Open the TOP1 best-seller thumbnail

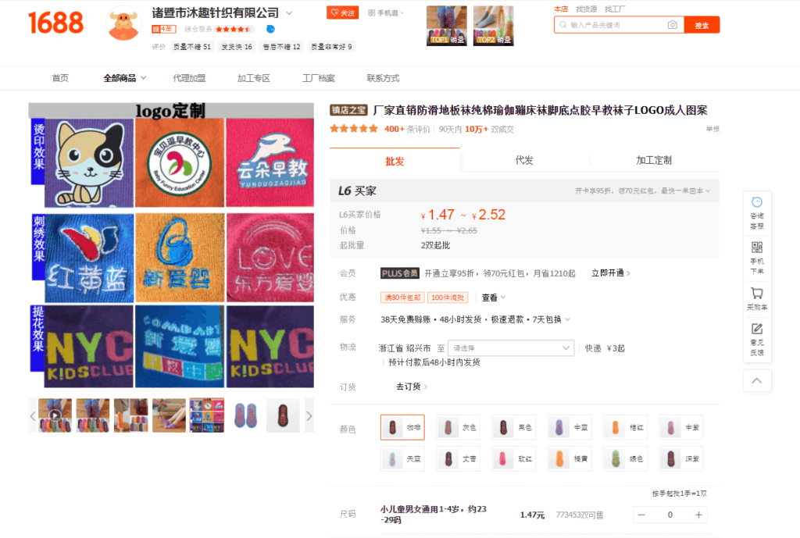446,26
